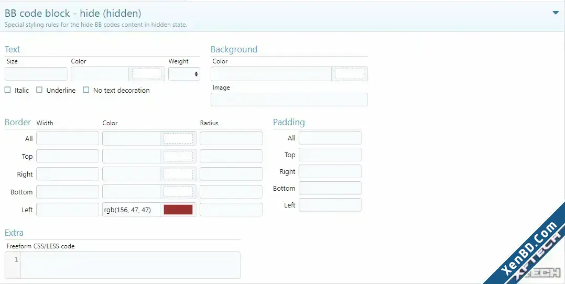The width and height of the screenshot is (565, 284).
Task: Focus the Padding Top field
Action: tap(330, 155)
